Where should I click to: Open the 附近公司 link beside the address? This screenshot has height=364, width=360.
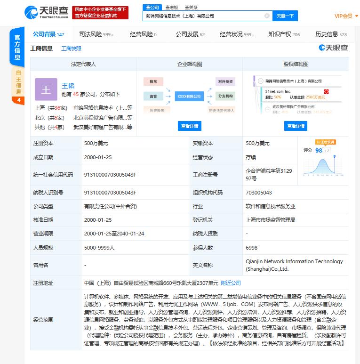click(231, 283)
